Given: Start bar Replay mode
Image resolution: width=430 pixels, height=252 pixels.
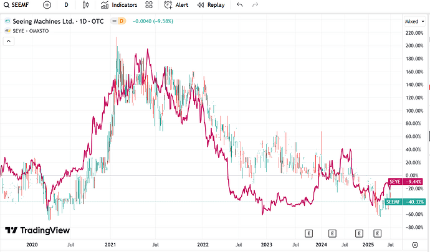Looking at the screenshot, I should point(211,5).
